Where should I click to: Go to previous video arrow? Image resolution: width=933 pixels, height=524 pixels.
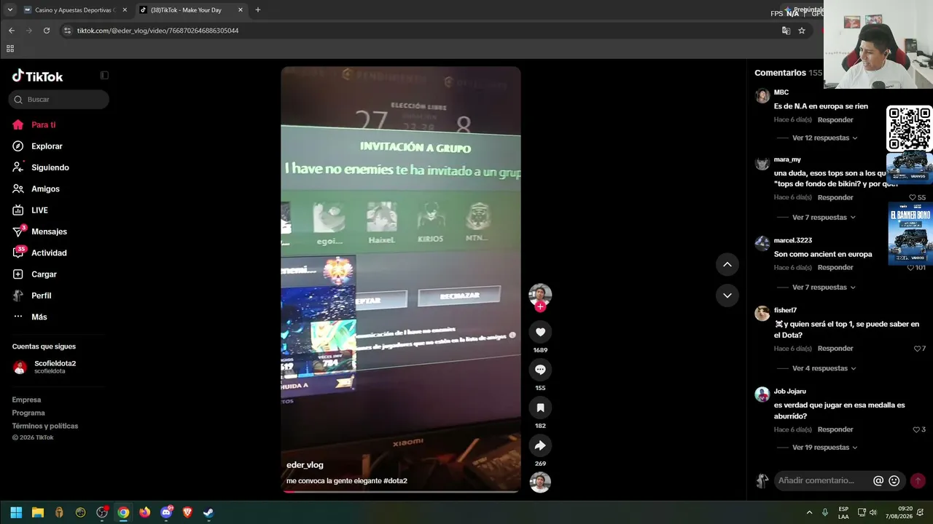pyautogui.click(x=727, y=265)
